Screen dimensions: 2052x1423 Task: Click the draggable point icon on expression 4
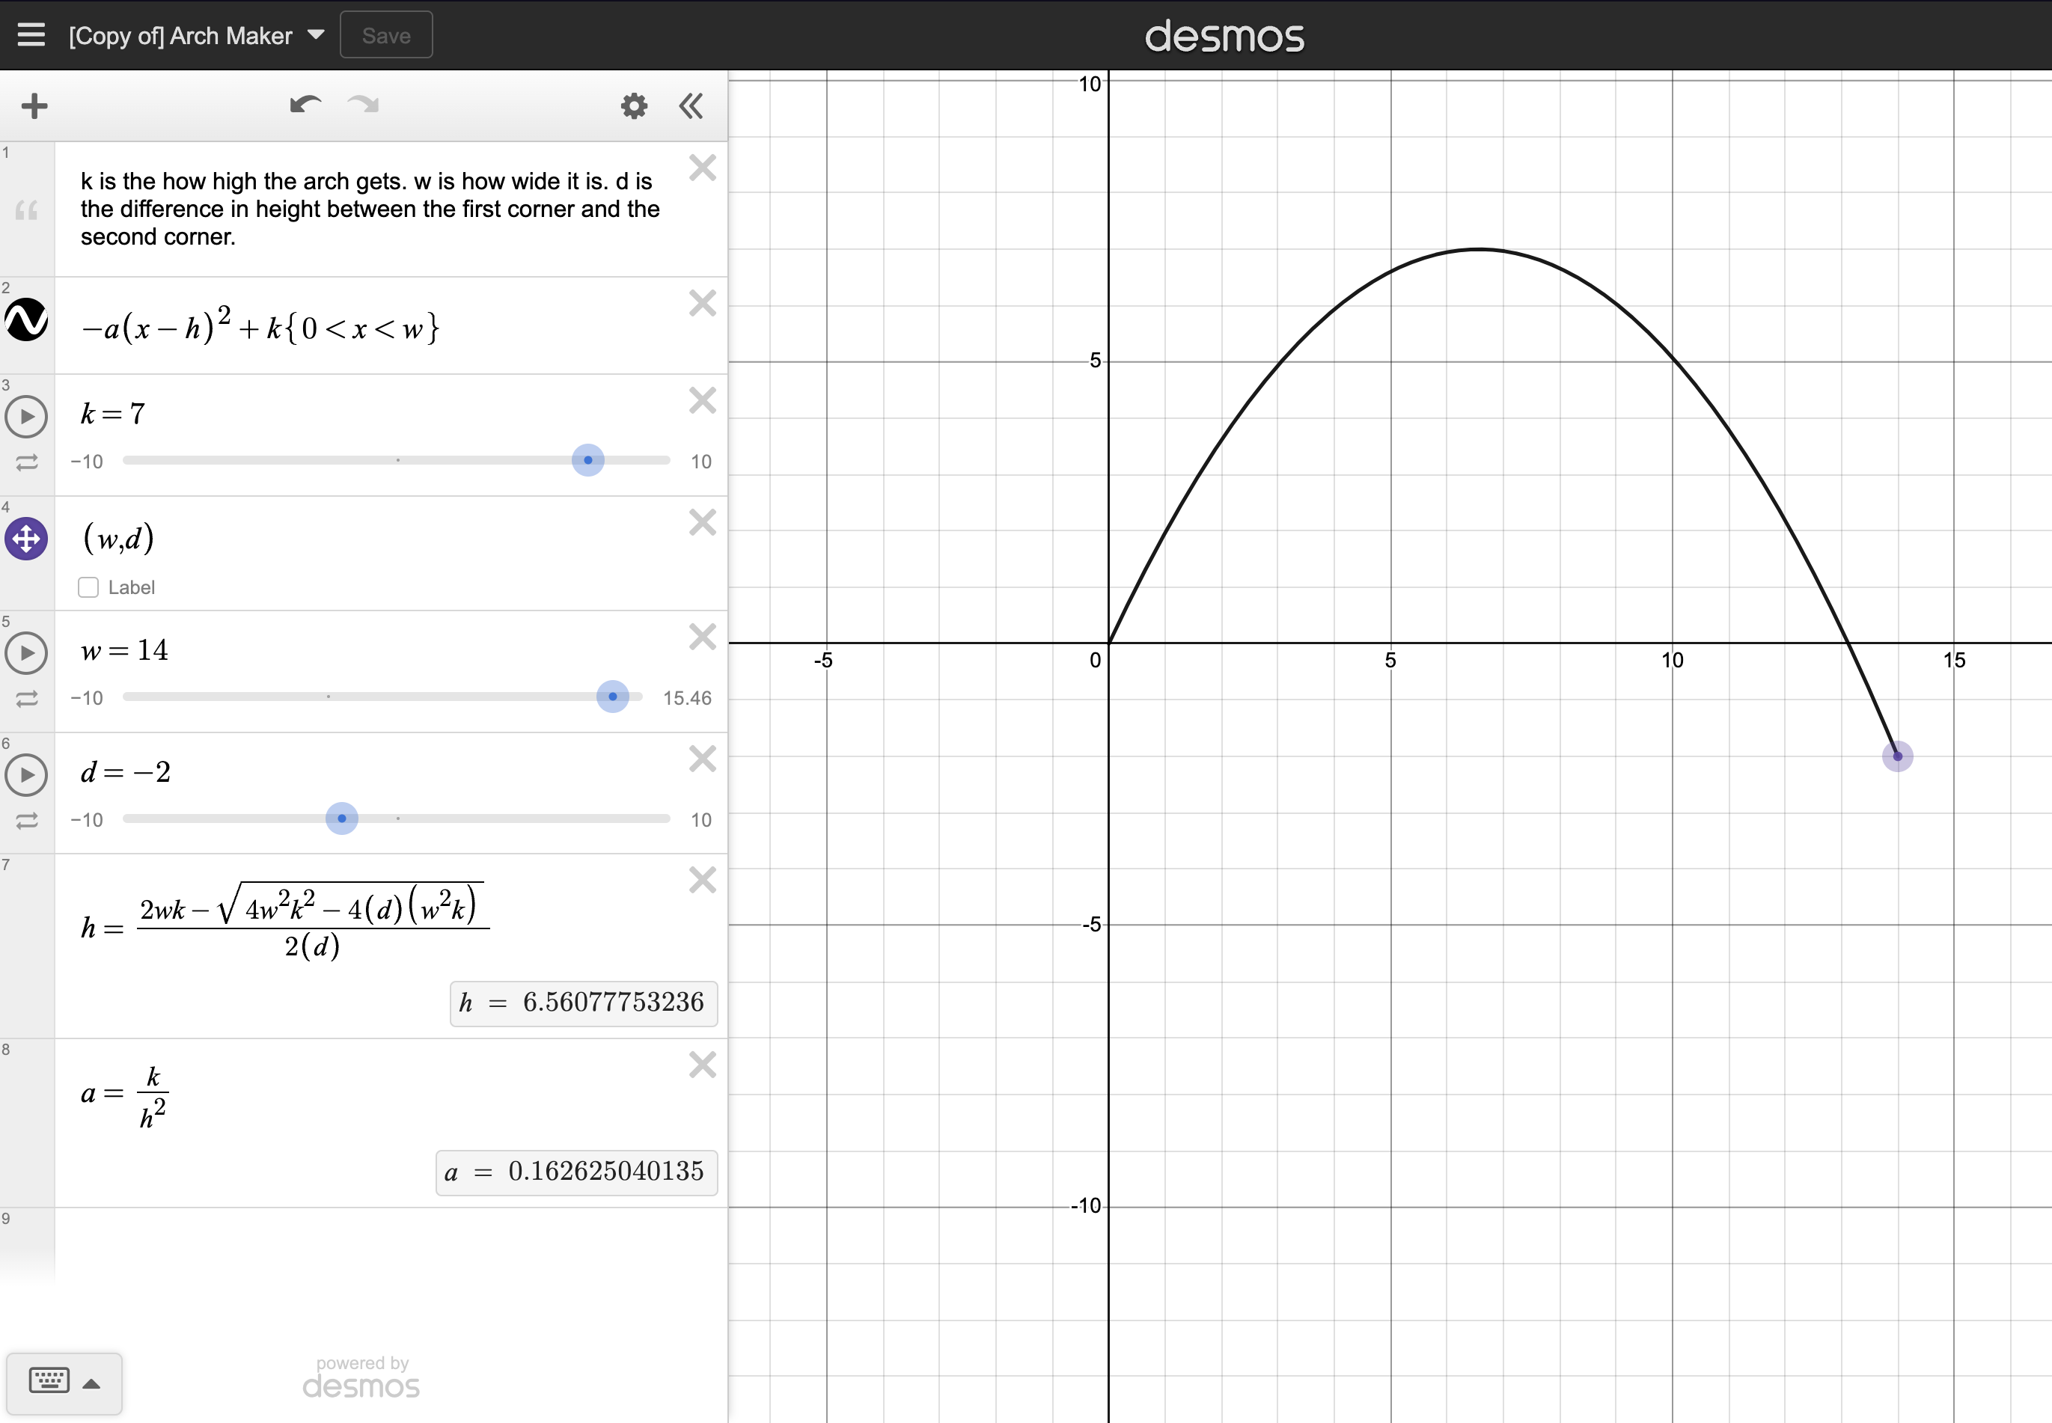pyautogui.click(x=26, y=539)
